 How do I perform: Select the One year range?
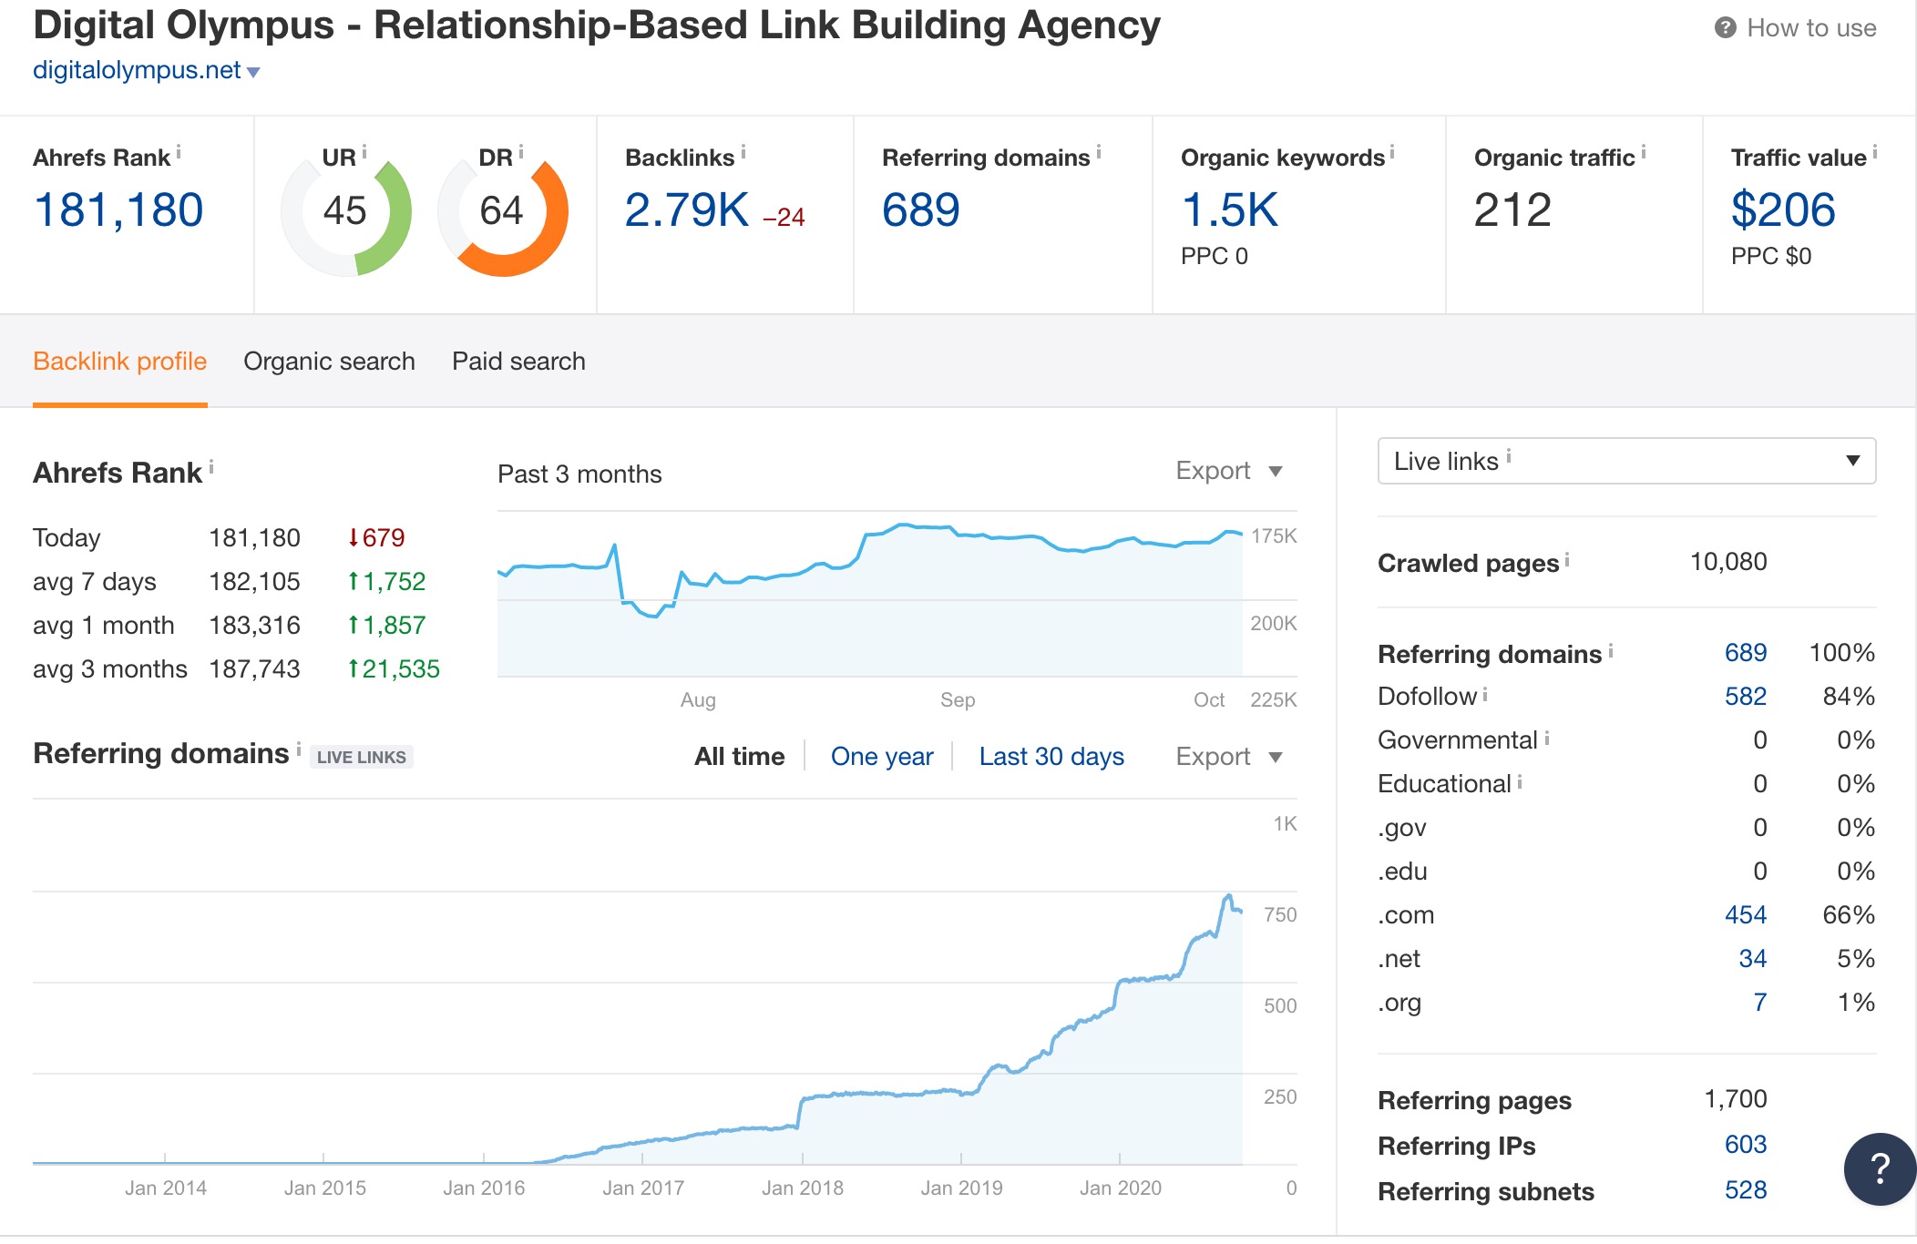tap(882, 757)
